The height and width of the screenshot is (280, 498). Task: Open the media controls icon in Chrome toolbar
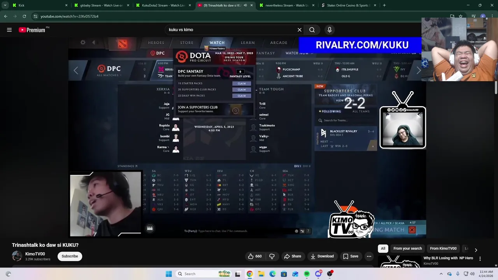pyautogui.click(x=473, y=16)
